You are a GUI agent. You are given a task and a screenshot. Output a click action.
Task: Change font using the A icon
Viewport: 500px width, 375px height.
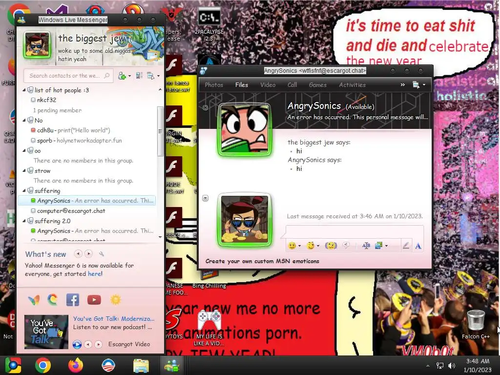click(x=418, y=246)
